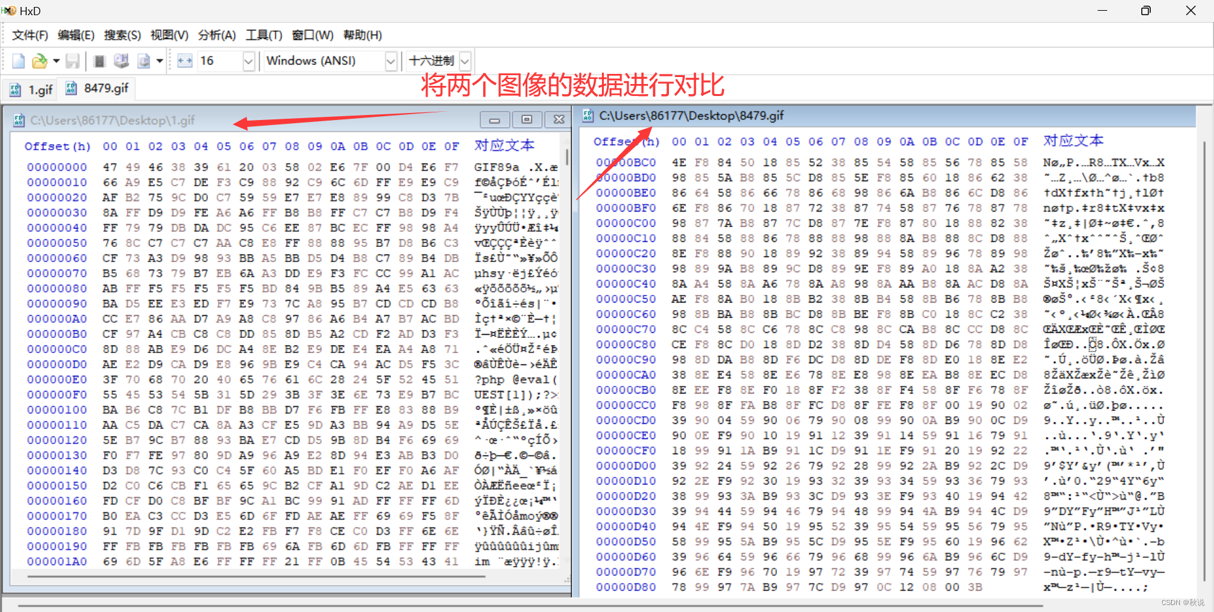Click the file icon on the 1.gif tab
This screenshot has width=1214, height=612.
click(x=14, y=89)
